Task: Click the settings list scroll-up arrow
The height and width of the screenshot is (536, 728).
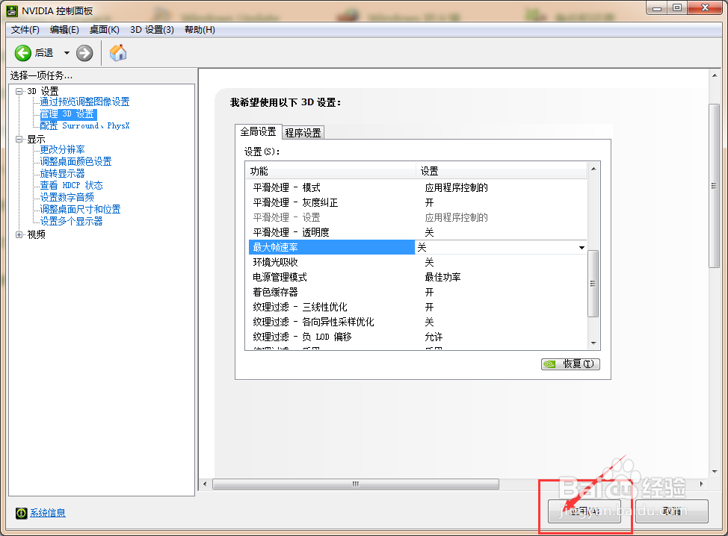Action: (593, 169)
